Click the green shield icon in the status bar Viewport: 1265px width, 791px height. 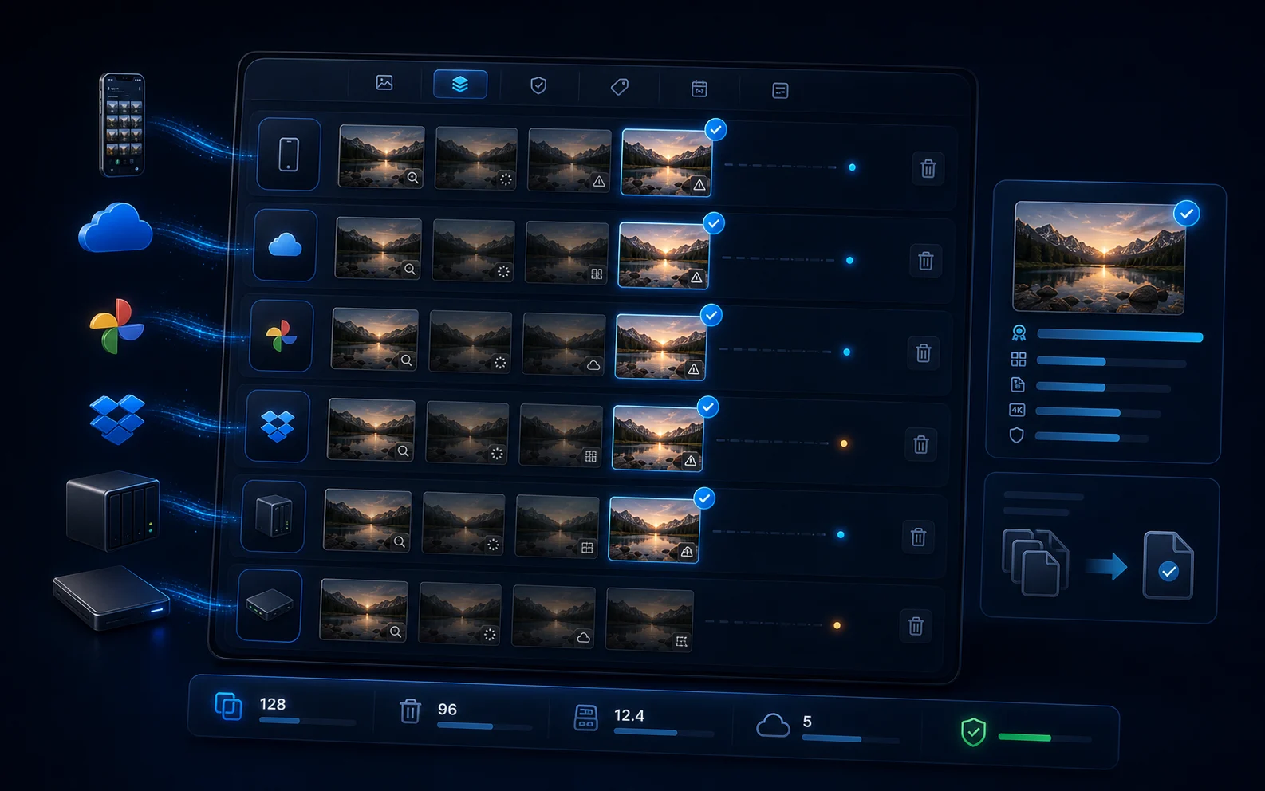(x=973, y=731)
